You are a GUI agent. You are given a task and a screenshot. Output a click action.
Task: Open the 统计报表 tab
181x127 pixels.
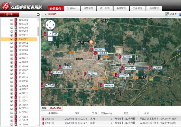(105, 8)
